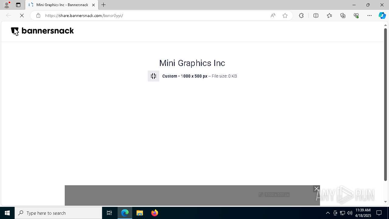Open the notification center

point(379,213)
